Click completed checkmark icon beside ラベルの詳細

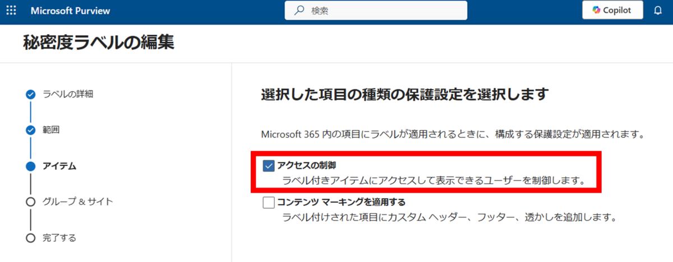tap(31, 94)
